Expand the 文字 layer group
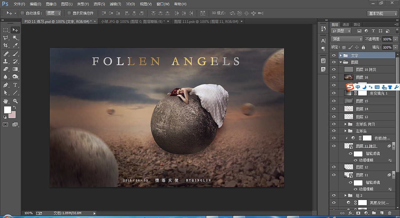The width and height of the screenshot is (400, 218). 341,56
